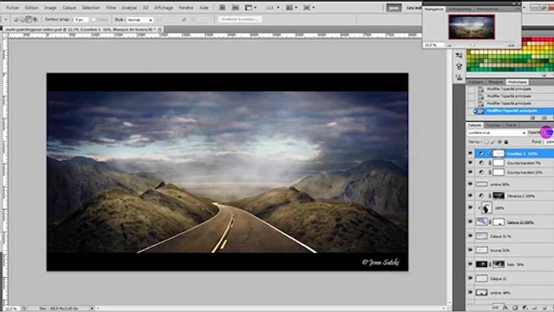Launch Bridge from the application bar

click(222, 8)
